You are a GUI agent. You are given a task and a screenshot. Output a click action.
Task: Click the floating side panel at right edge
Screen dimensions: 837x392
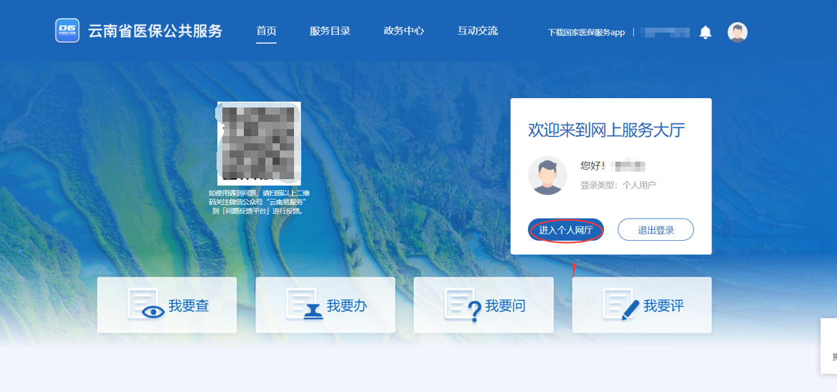pos(828,345)
